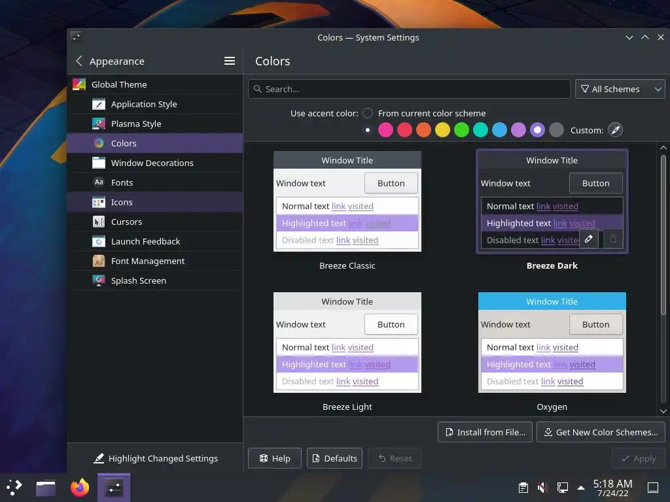The height and width of the screenshot is (502, 670).
Task: Open the Splash Screen settings
Action: pos(154,280)
